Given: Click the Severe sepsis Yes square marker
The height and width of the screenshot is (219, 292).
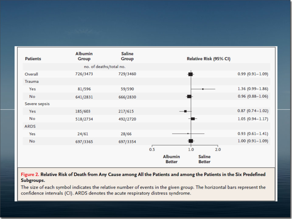Looking at the screenshot, I should [x=185, y=111].
